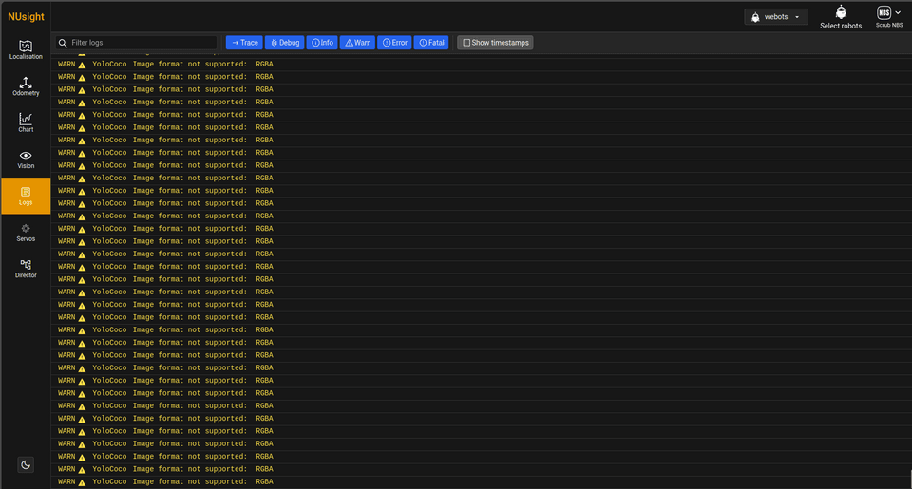
Task: Open the Servos view
Action: (x=26, y=233)
